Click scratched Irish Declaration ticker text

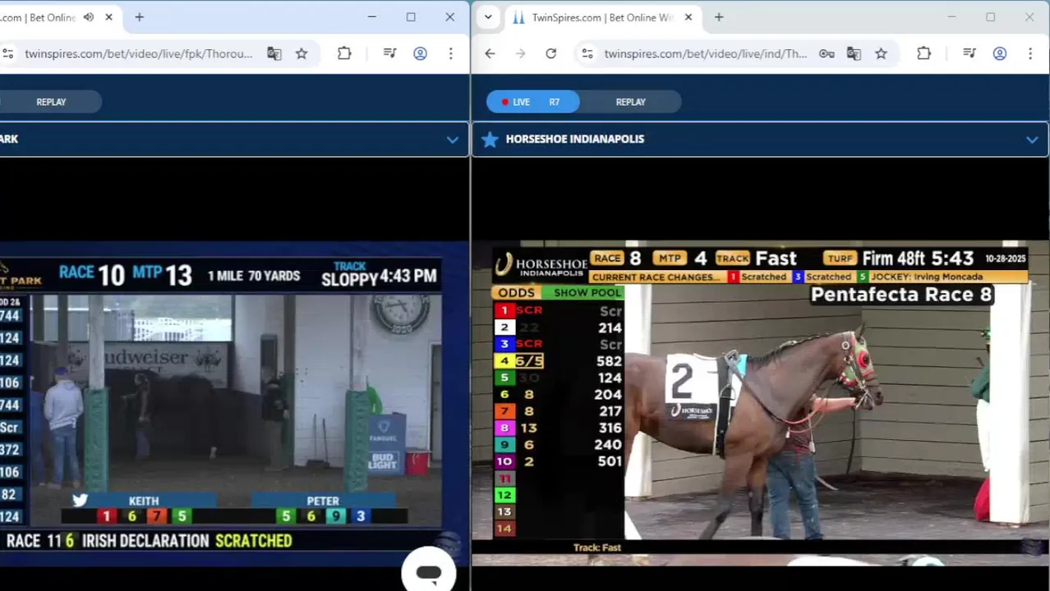(149, 541)
